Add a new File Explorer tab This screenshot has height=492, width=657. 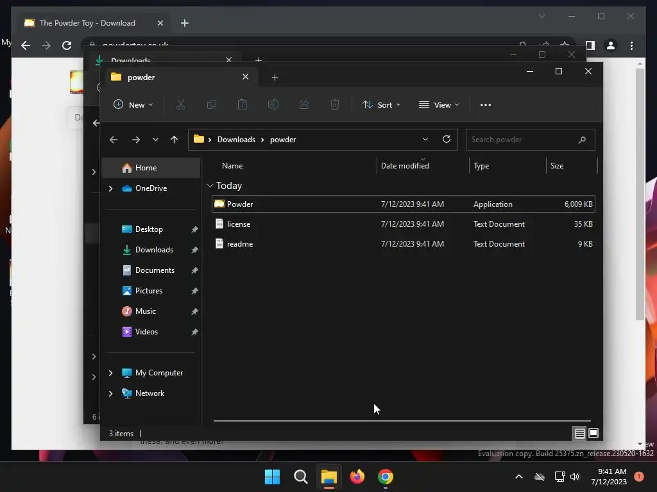coord(275,78)
